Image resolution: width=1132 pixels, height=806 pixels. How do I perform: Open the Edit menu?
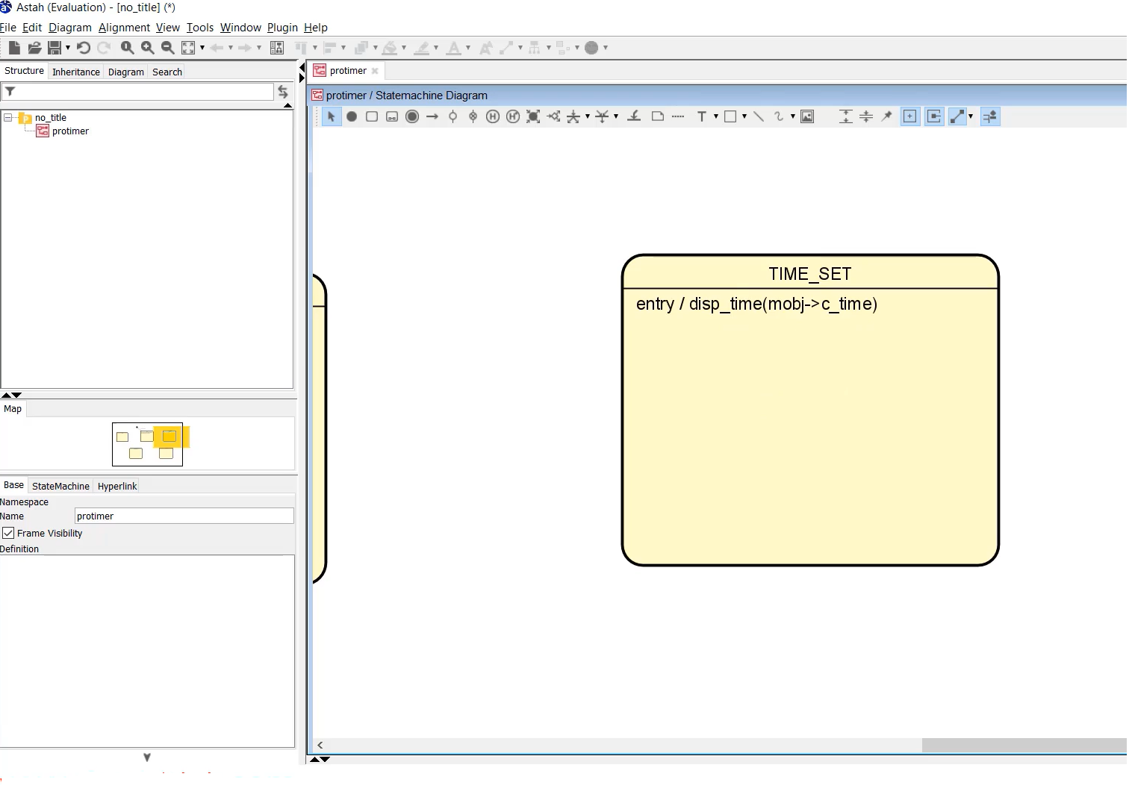click(x=32, y=28)
